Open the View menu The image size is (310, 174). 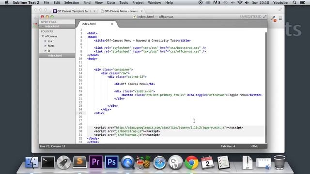99,2
